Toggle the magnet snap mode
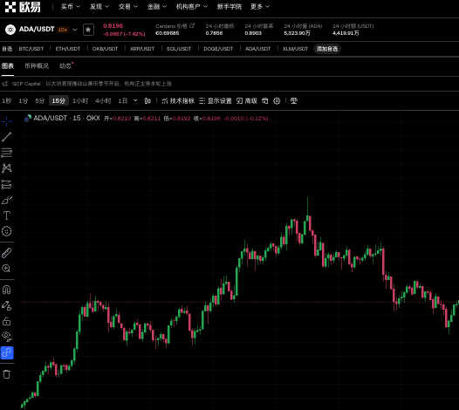This screenshot has width=459, height=410. tap(6, 290)
